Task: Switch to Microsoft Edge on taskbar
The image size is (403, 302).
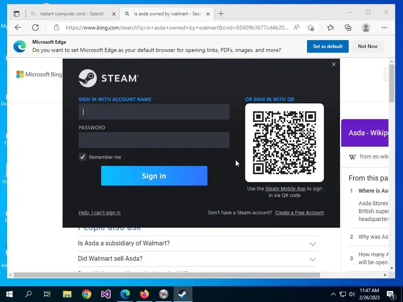Action: [125, 294]
